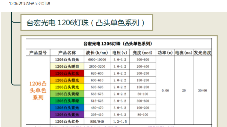Click the table header 亮度(mcd)
227x127 pixels.
(x=143, y=53)
